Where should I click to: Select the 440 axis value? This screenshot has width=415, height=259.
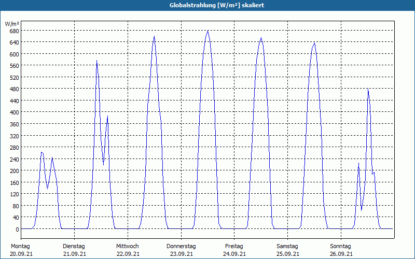click(x=14, y=100)
